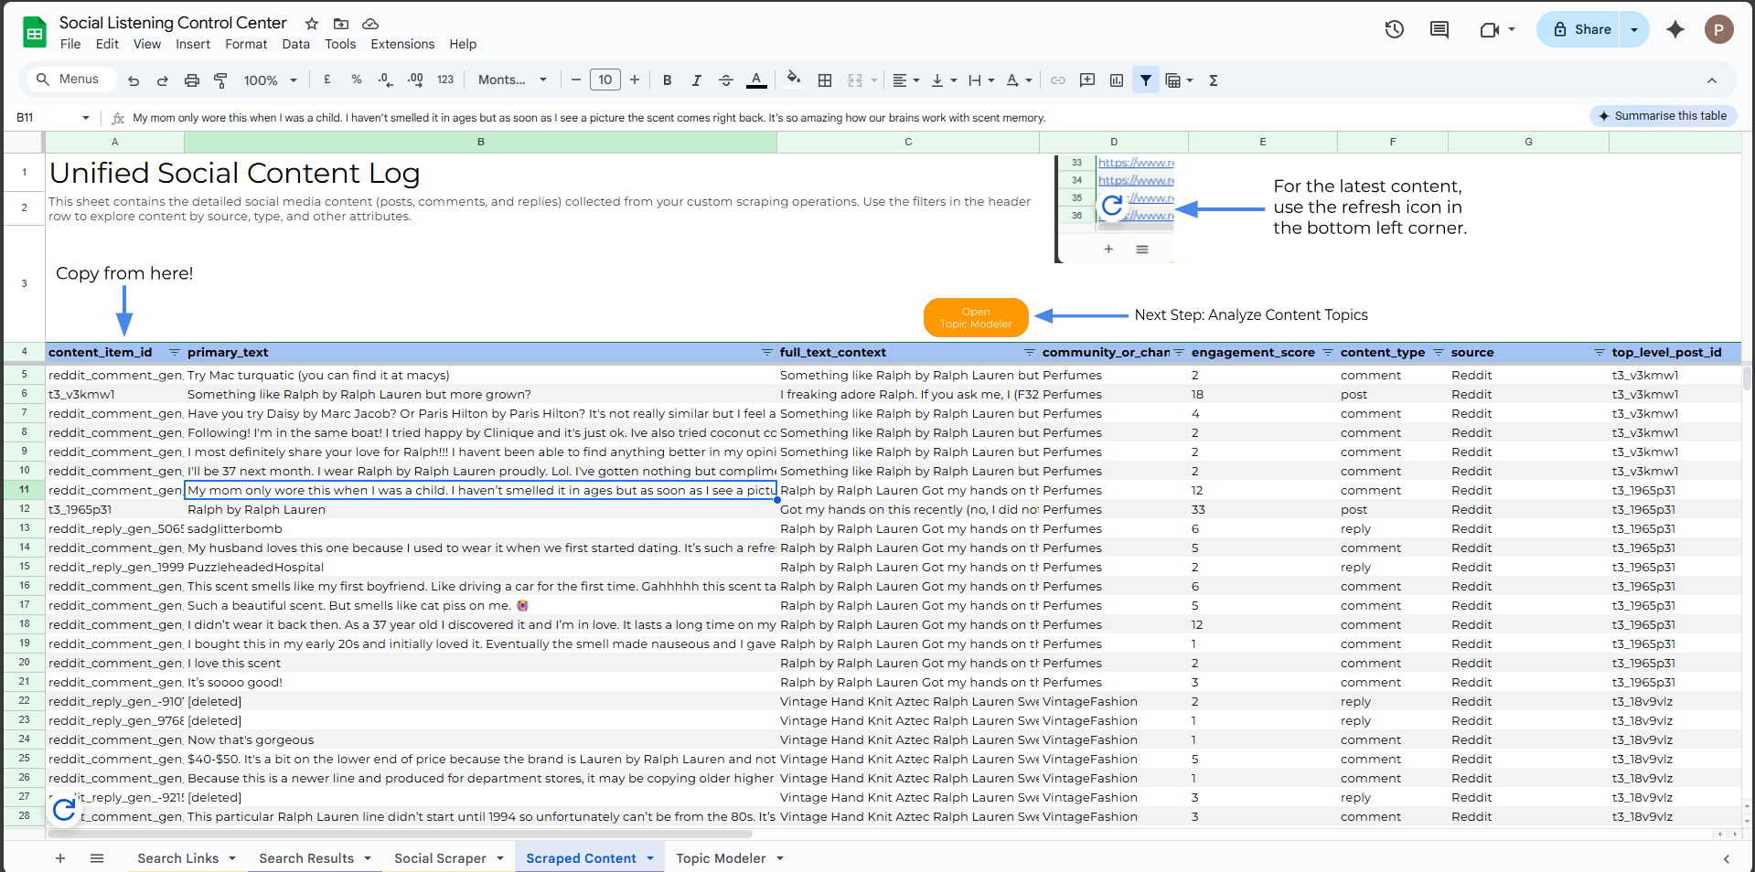Image resolution: width=1755 pixels, height=872 pixels.
Task: Open more number formats 123
Action: 445,80
